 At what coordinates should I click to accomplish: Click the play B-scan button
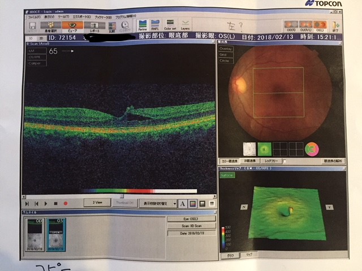tap(46, 204)
